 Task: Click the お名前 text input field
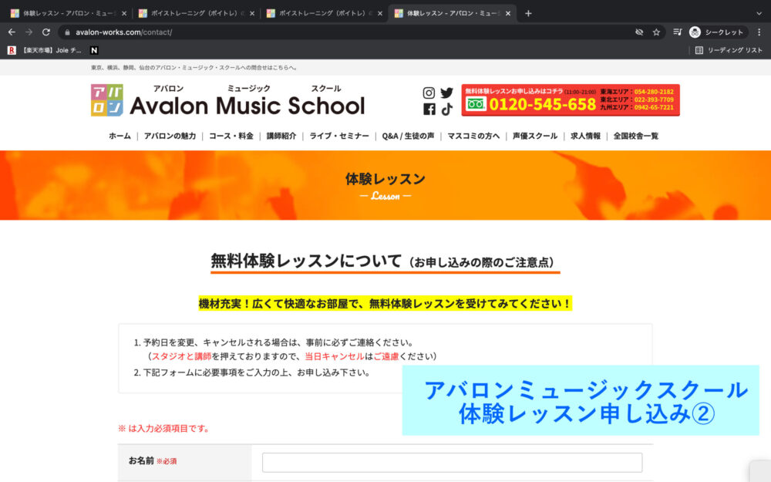(452, 462)
